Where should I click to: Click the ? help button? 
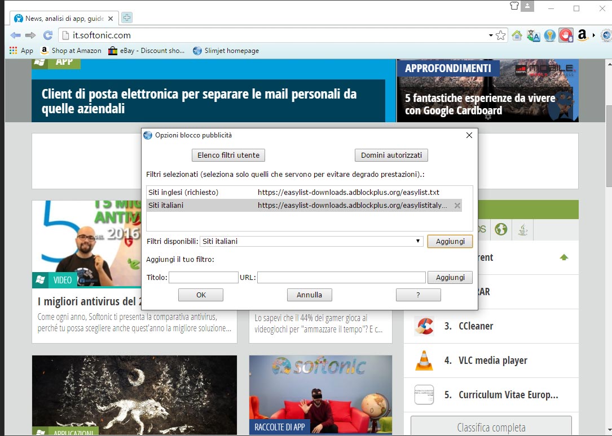pyautogui.click(x=418, y=295)
